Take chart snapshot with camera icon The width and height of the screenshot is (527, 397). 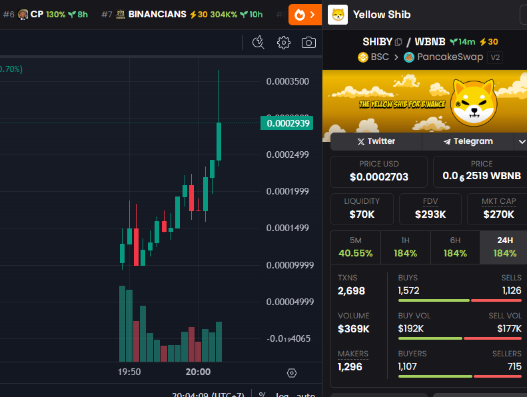[x=308, y=43]
